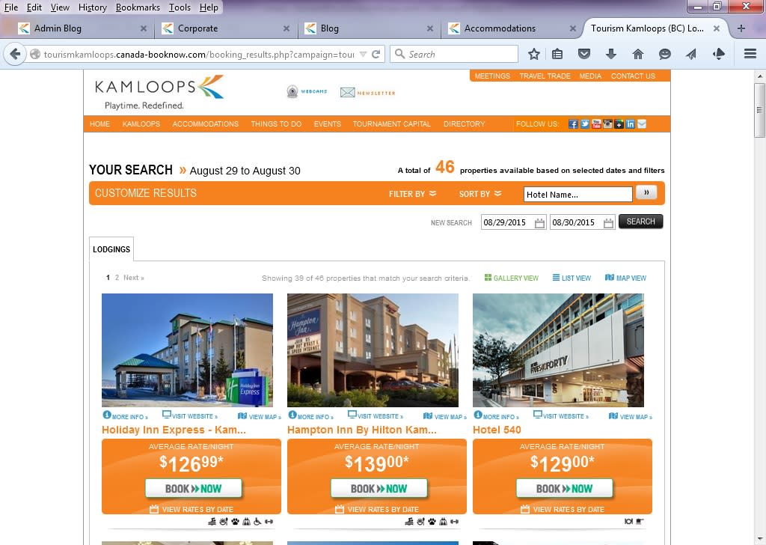Viewport: 766px width, 545px height.
Task: Open the Tournament Capital nav item
Action: tap(392, 124)
